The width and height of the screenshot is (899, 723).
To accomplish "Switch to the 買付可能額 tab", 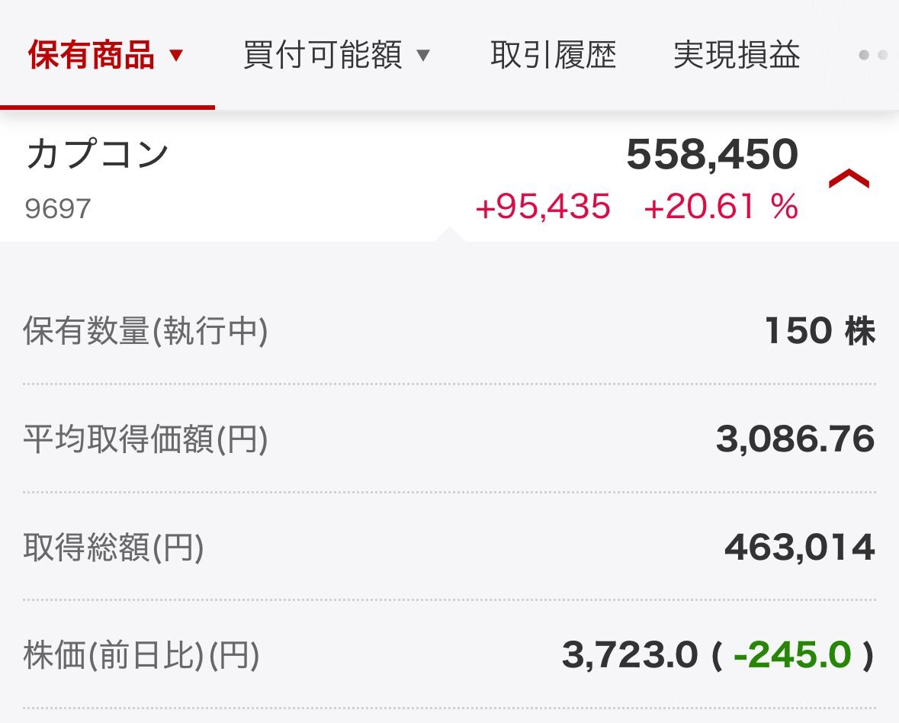I will tap(323, 55).
